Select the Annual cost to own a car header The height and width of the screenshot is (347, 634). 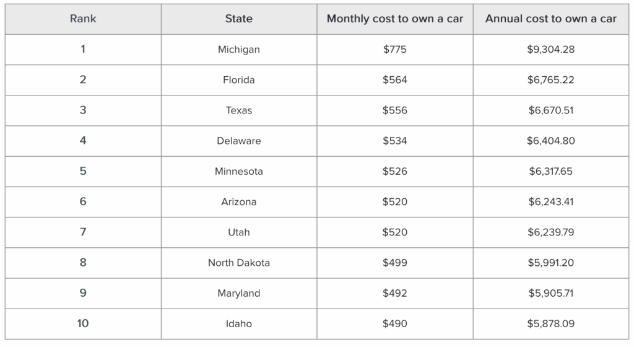click(550, 19)
